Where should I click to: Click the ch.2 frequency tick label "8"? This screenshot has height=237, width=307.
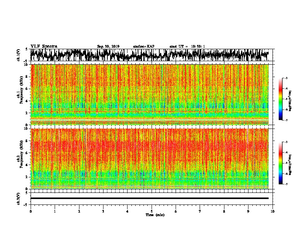[27, 141]
